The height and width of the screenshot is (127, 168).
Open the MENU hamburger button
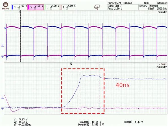click(5, 6)
